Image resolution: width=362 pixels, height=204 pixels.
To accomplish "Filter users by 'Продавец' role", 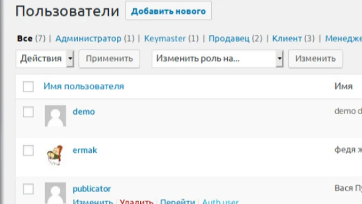I will pos(229,39).
